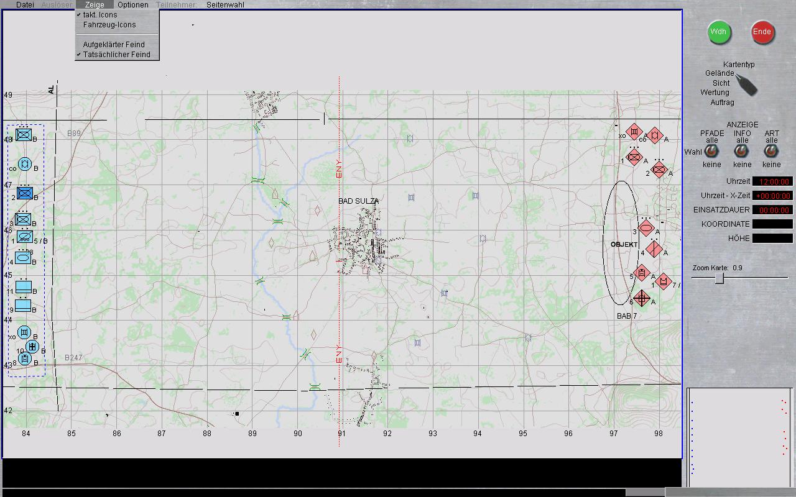The image size is (796, 497).
Task: Select red unit 2 mechanized infantry diamond
Action: 659,169
